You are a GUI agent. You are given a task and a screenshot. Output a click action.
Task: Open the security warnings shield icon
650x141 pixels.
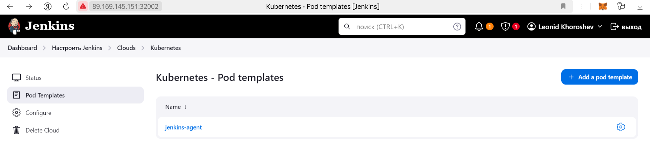[505, 27]
